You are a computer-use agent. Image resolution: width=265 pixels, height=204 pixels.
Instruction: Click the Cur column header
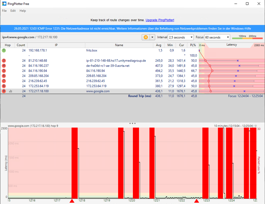point(181,45)
